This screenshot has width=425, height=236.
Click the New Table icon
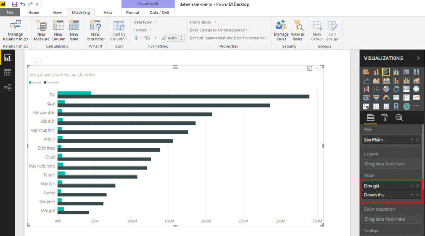[x=74, y=30]
